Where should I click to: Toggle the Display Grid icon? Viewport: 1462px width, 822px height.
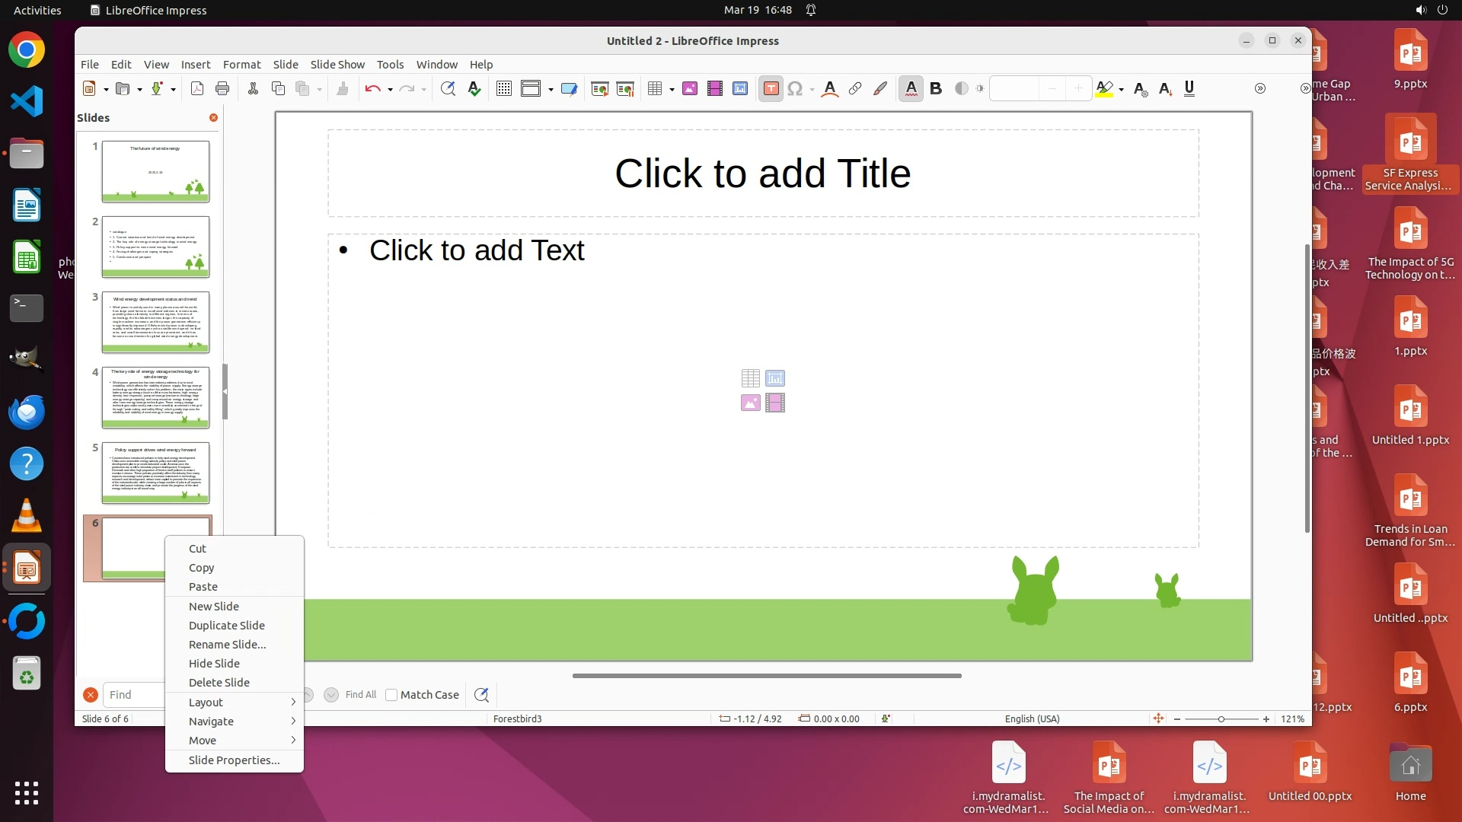coord(503,89)
